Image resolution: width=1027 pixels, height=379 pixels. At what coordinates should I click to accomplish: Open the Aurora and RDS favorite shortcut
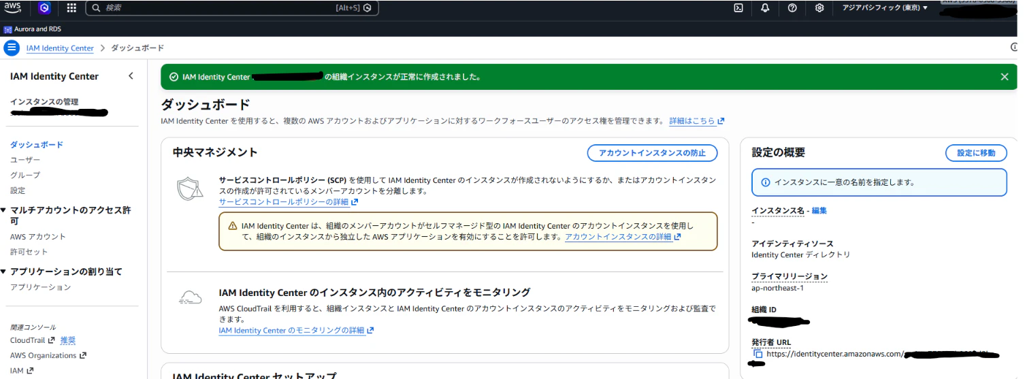[x=33, y=29]
